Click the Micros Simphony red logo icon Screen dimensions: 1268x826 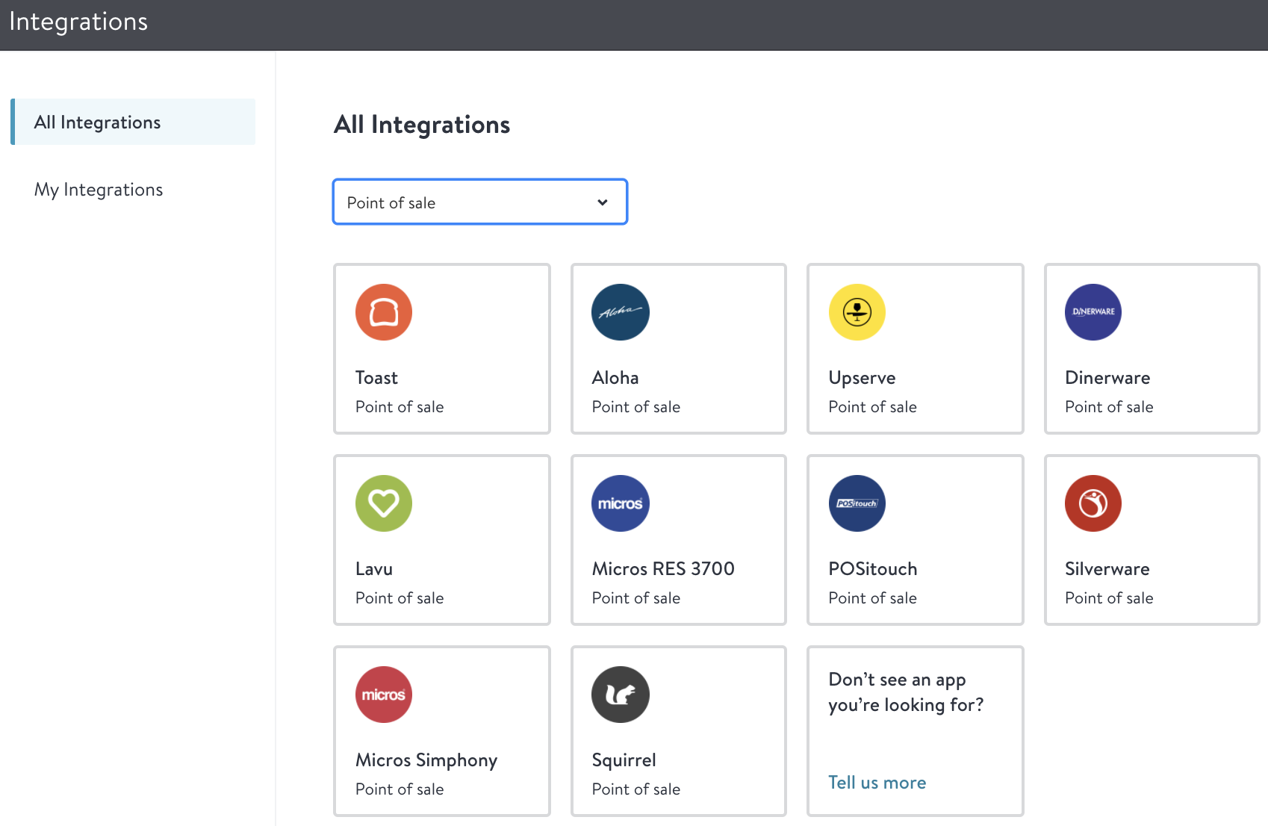(x=384, y=695)
